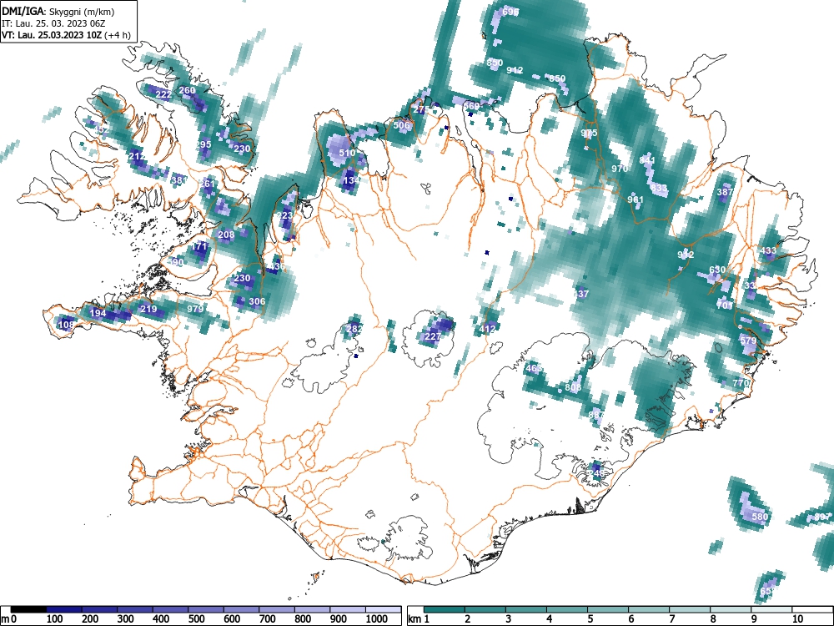Pick the black 0–100 m legend swatch
The width and height of the screenshot is (834, 626).
coord(28,609)
